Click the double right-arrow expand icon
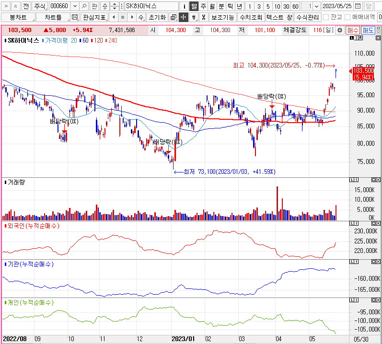 pos(6,6)
